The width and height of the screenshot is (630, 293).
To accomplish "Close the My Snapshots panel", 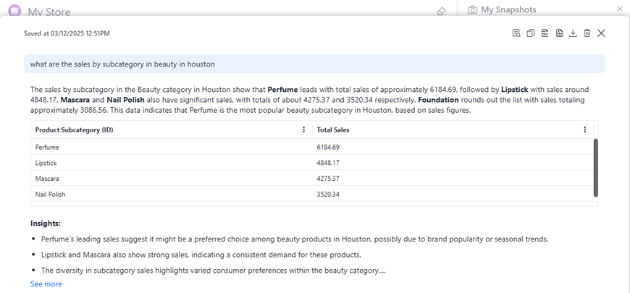I will click(x=619, y=9).
